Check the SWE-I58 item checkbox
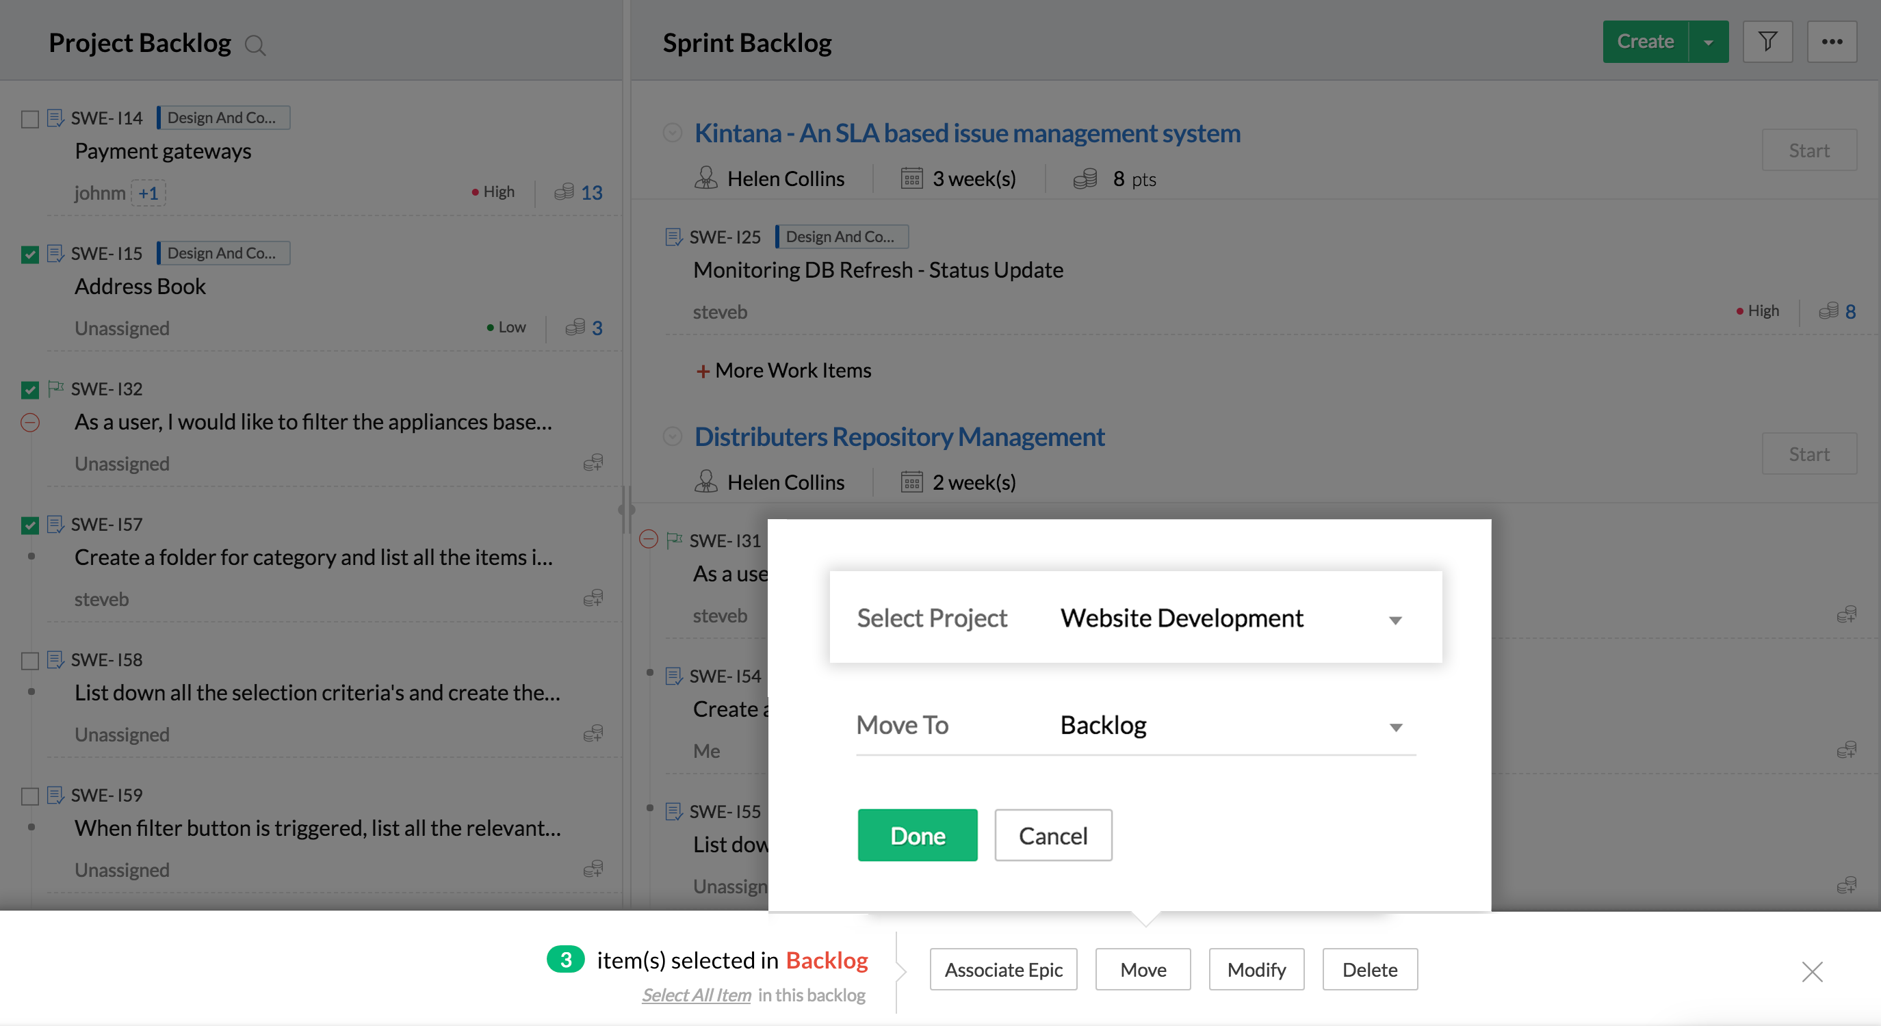This screenshot has height=1026, width=1881. (30, 661)
